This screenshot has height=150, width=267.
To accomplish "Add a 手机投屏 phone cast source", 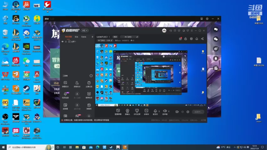I will point(137,112).
